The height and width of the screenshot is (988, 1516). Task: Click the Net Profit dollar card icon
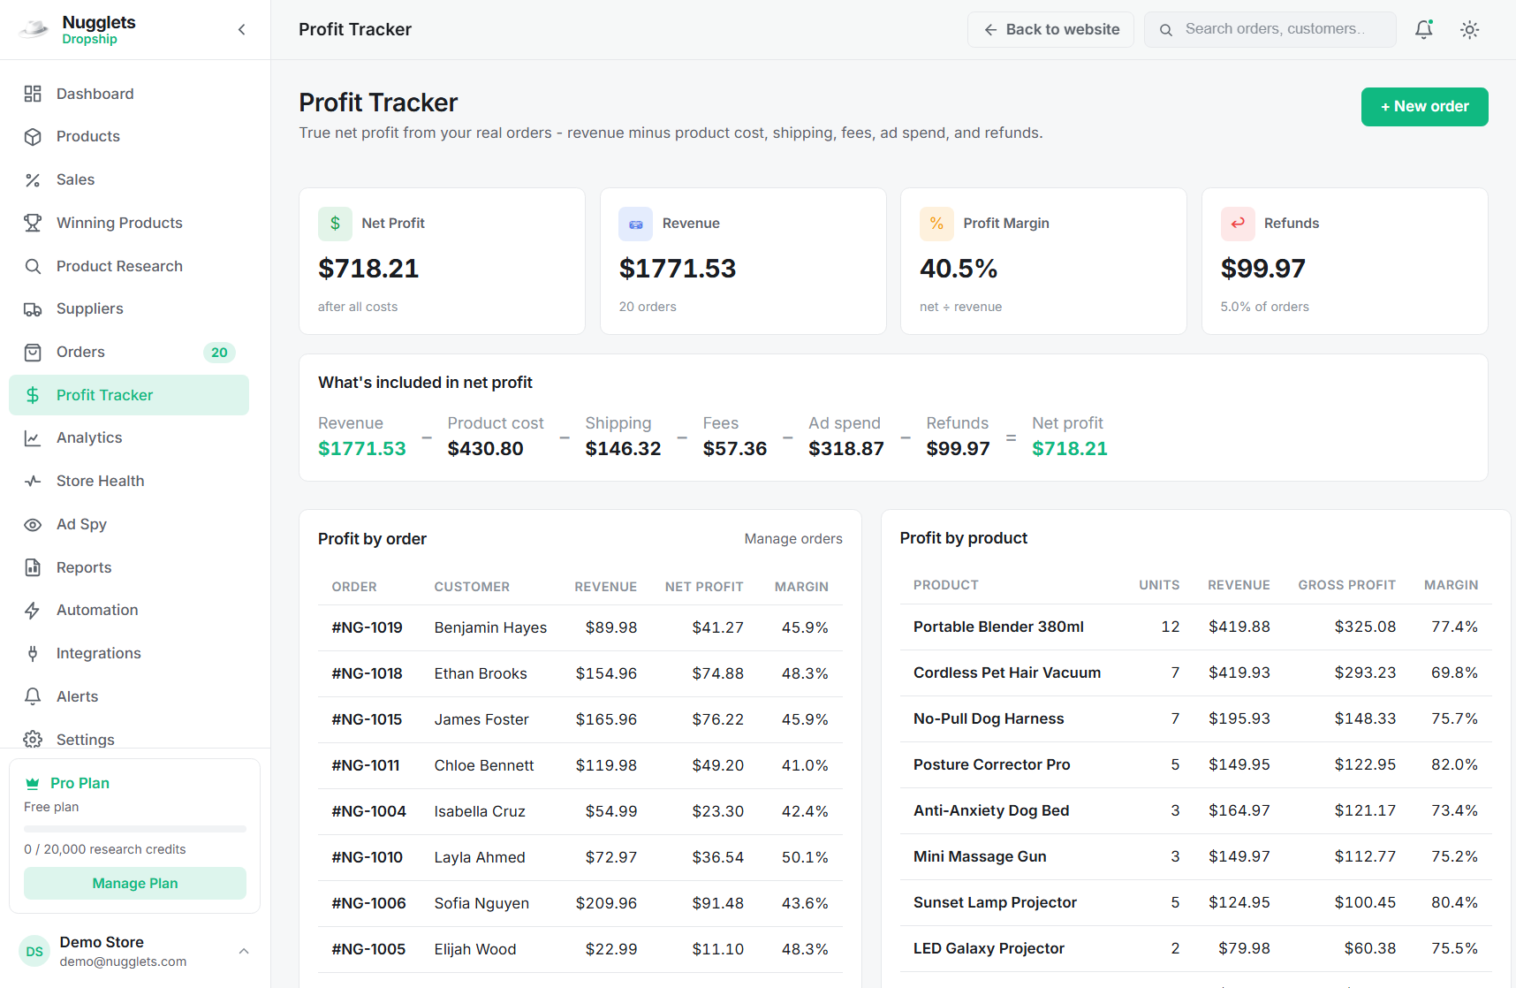coord(335,224)
